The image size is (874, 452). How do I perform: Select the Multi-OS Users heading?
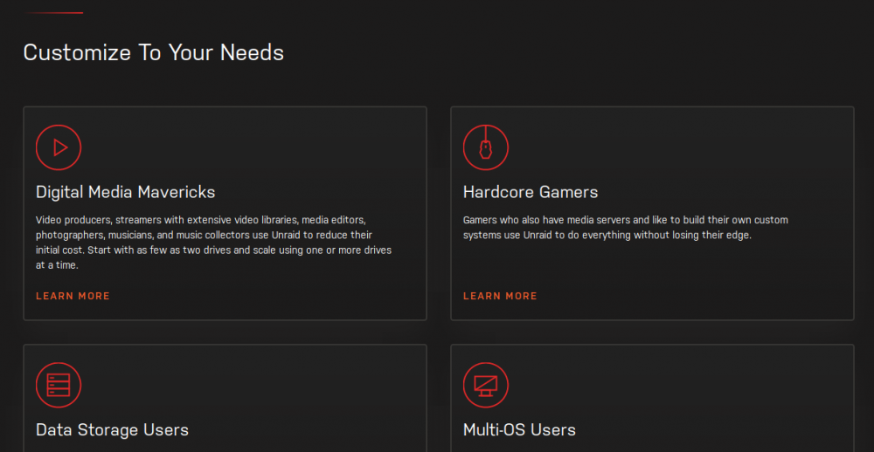(519, 429)
